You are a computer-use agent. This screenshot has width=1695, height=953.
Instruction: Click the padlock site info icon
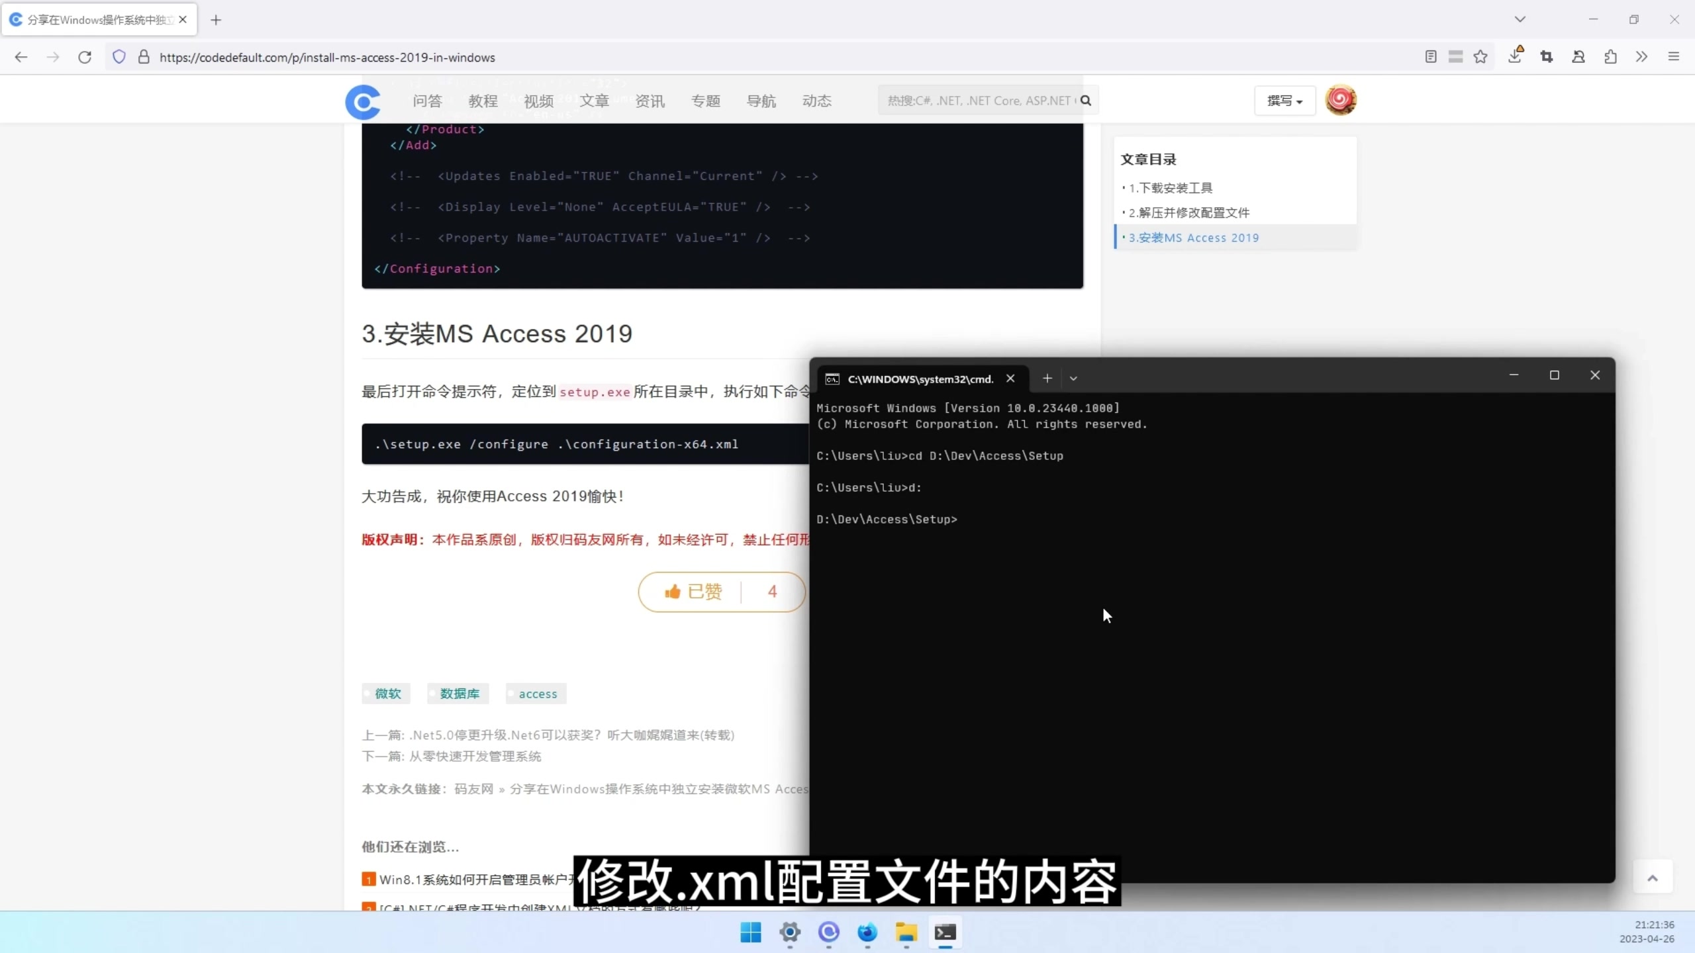point(144,57)
